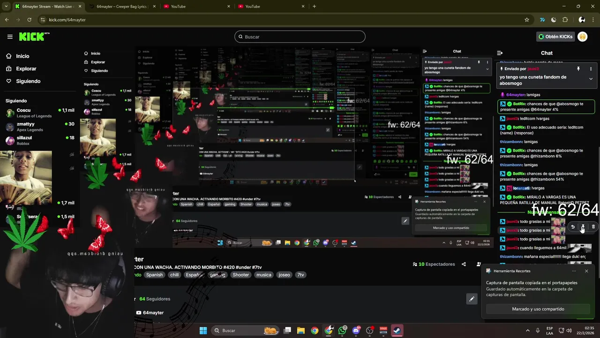
Task: Click the ESP LAA language indicator
Action: 549,330
